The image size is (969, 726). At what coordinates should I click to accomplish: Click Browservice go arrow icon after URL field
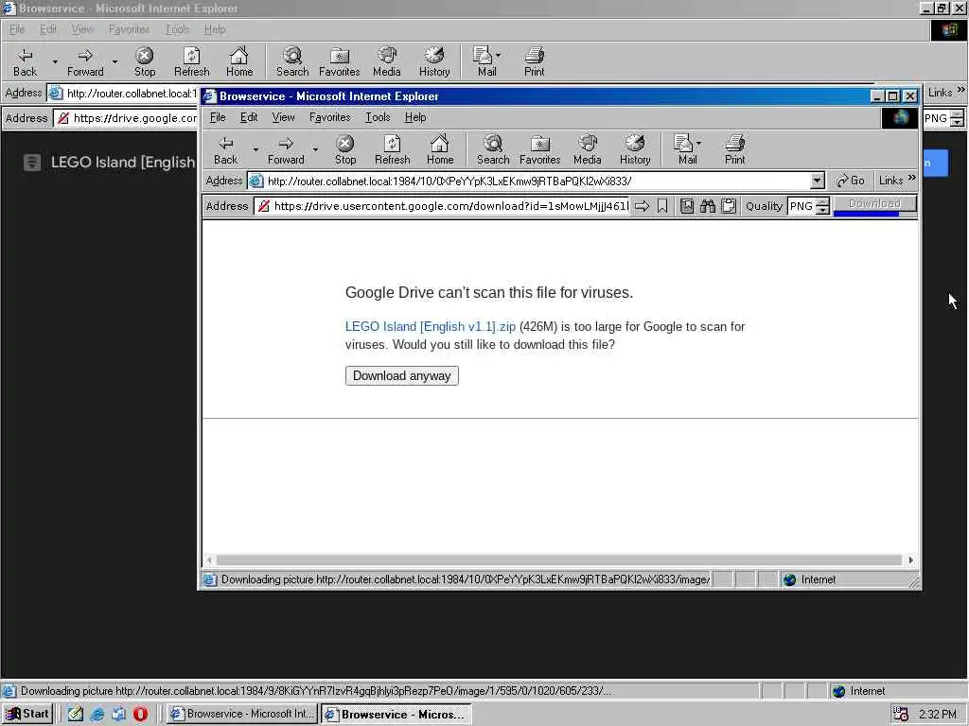coord(643,206)
